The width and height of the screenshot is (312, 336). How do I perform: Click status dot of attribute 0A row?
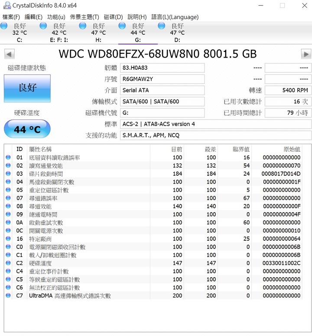pos(8,223)
